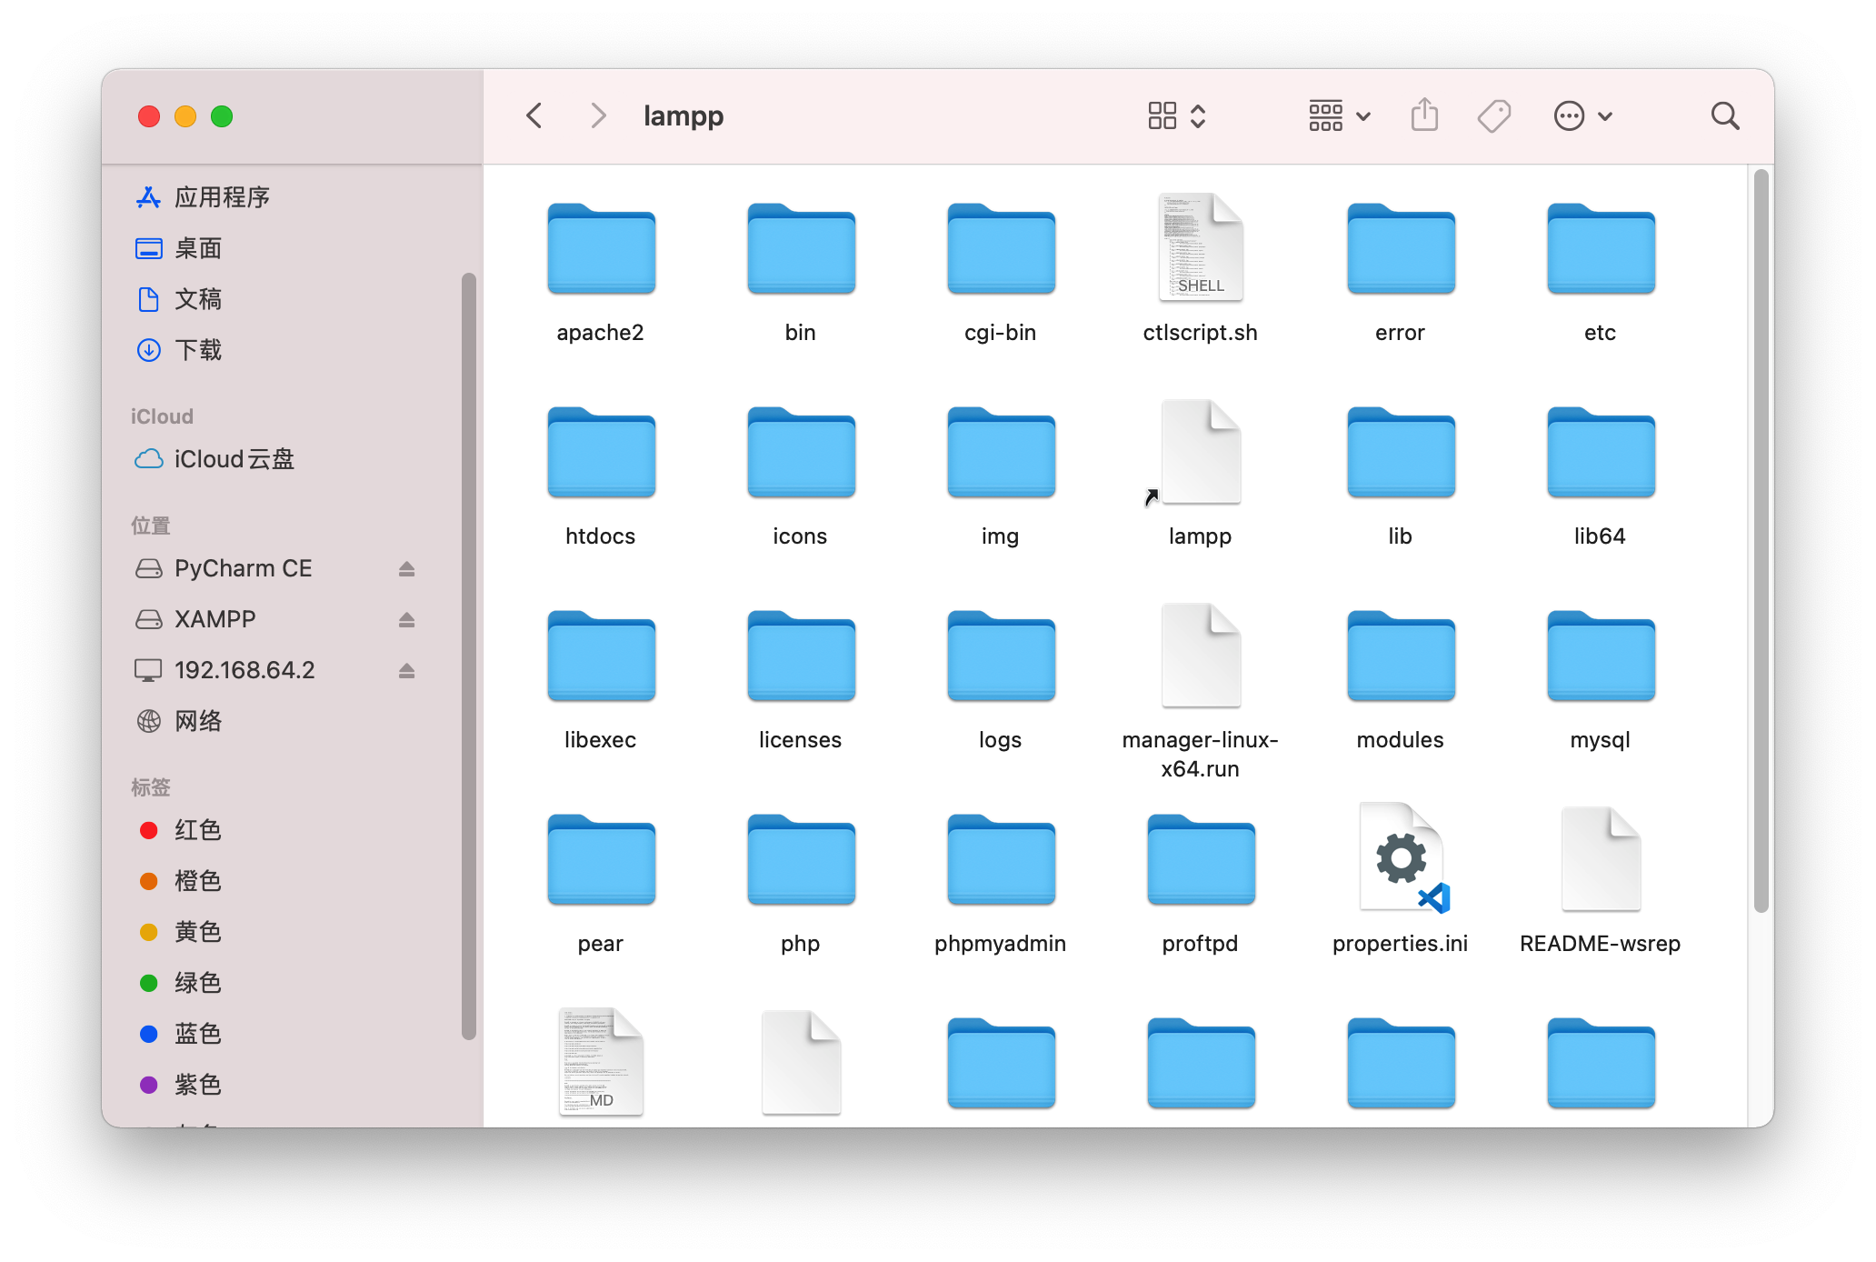Select the properties.ini file icon

point(1401,859)
